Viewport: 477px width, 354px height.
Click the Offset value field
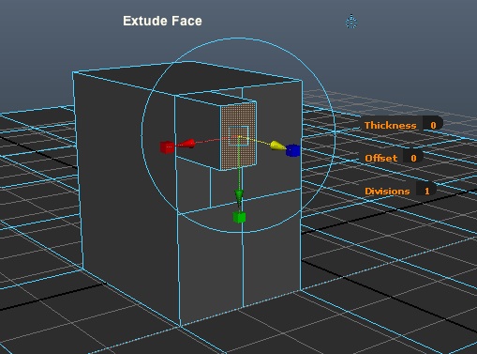tap(413, 158)
